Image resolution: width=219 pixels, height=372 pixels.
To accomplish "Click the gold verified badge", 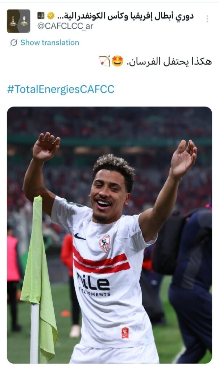I will point(51,16).
